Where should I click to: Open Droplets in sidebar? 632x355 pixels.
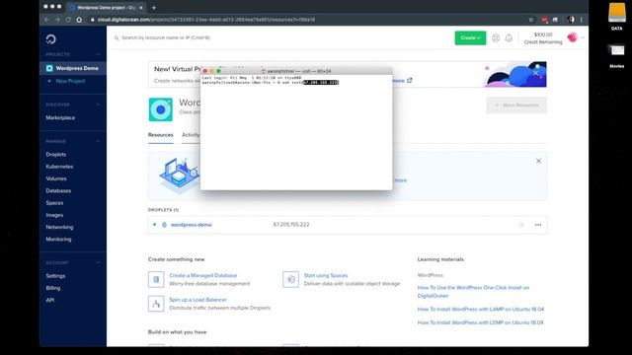pos(56,154)
